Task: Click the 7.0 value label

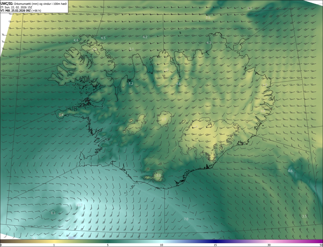Action: (x=186, y=219)
